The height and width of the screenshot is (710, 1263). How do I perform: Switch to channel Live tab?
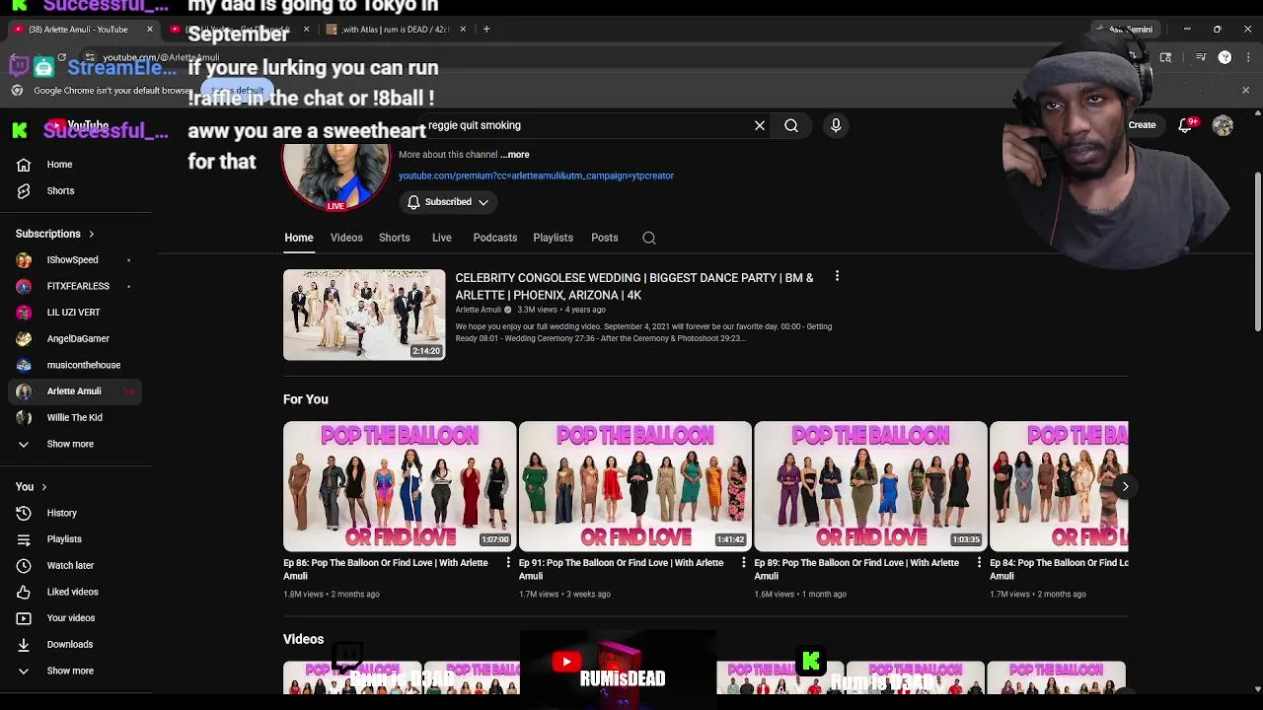click(441, 238)
